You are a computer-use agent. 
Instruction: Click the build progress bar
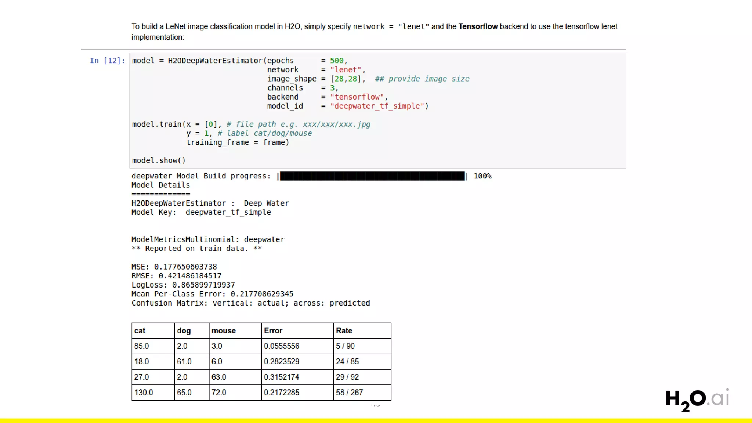click(372, 176)
